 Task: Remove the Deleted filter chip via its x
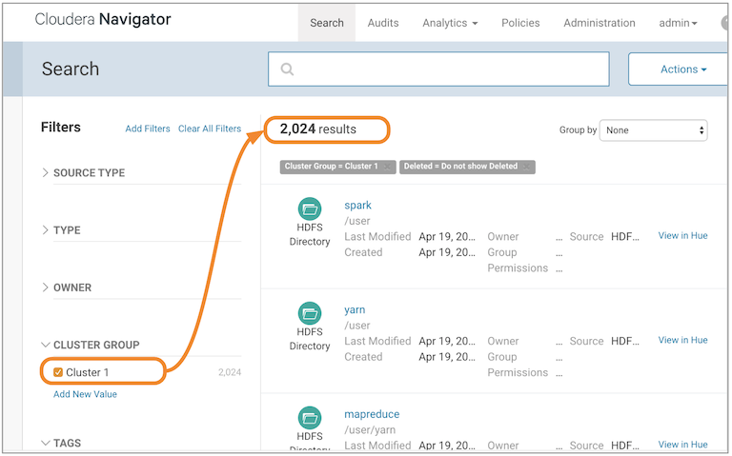(527, 167)
